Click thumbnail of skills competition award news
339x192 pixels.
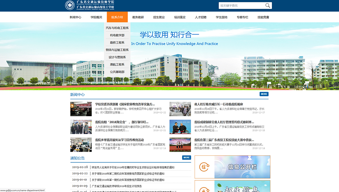(180, 145)
